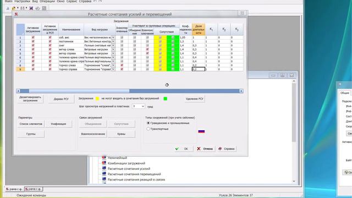The height and width of the screenshot is (198, 352).
Task: Open the Файл menu
Action: point(9,1)
